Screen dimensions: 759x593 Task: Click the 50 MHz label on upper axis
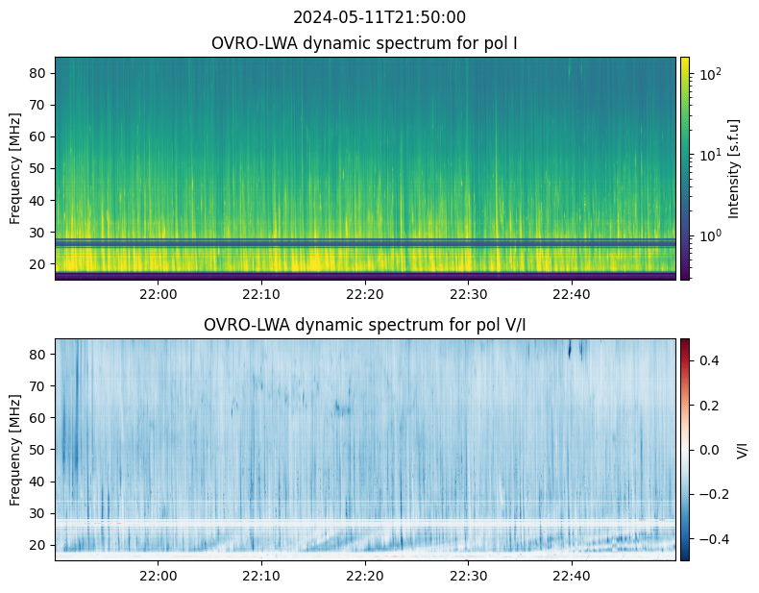(x=37, y=168)
